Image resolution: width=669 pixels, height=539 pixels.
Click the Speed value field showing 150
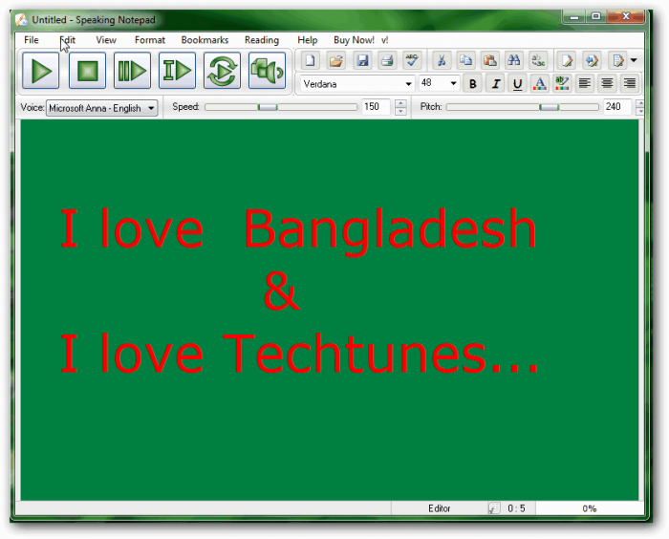pyautogui.click(x=376, y=107)
